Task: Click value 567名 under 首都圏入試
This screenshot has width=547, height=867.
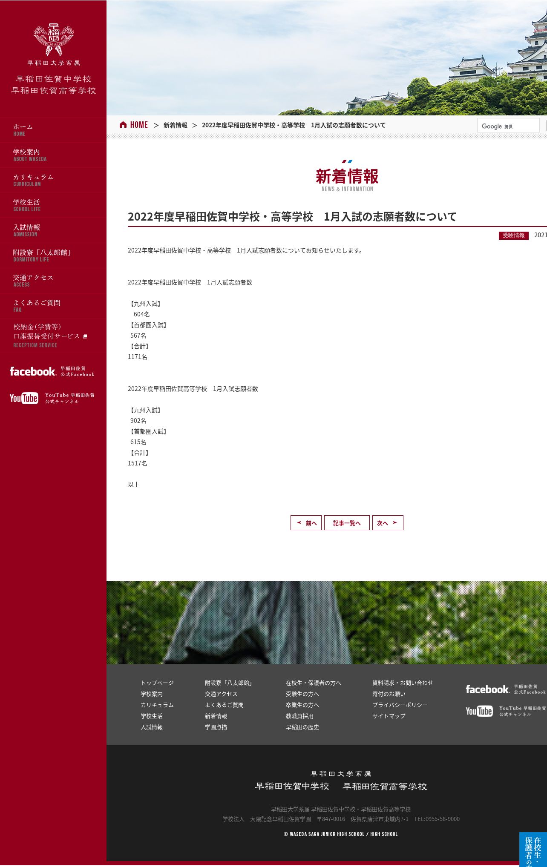Action: coord(138,336)
